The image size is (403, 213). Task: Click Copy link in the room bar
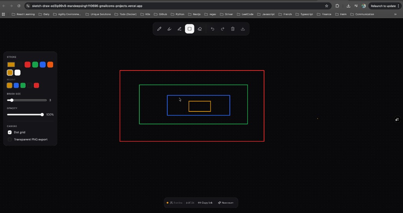(205, 203)
